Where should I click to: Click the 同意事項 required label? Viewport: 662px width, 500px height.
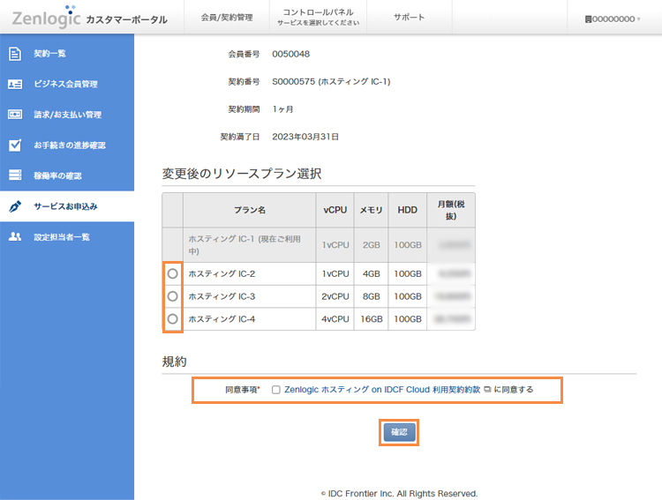tap(243, 390)
